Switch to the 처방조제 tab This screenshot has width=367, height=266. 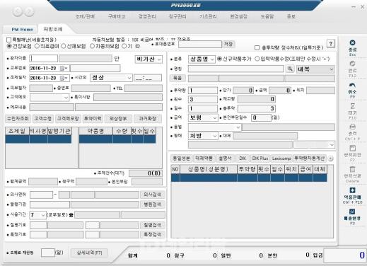click(x=53, y=29)
